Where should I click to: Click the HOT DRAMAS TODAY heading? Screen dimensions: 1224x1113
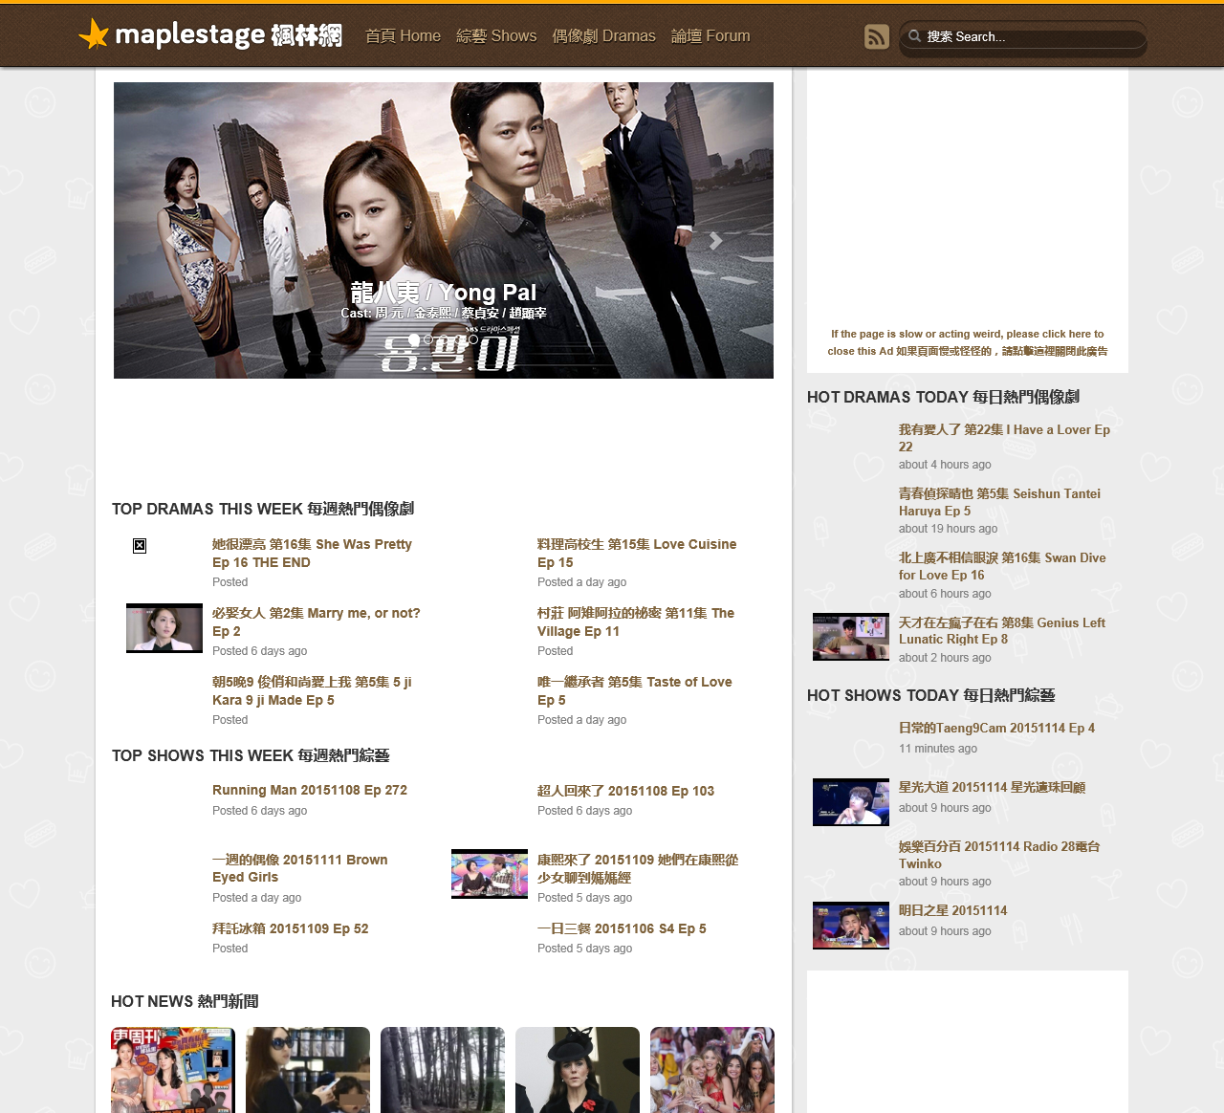click(x=943, y=397)
